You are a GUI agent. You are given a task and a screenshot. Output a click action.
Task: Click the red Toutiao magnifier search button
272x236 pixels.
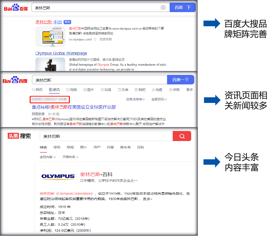pos(182,136)
